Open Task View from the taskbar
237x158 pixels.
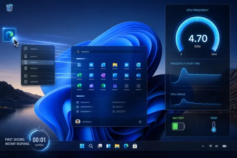coord(100,146)
